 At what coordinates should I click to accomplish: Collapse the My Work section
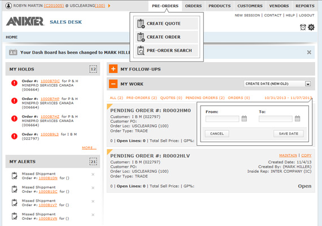point(113,84)
